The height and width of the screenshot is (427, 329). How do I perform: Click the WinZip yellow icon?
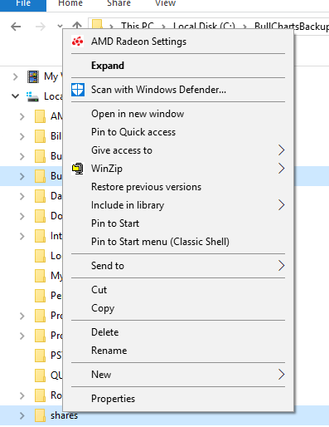(78, 169)
